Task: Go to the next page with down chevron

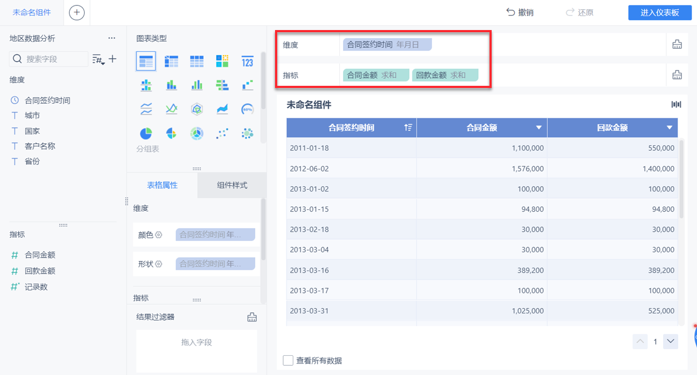Action: (671, 341)
